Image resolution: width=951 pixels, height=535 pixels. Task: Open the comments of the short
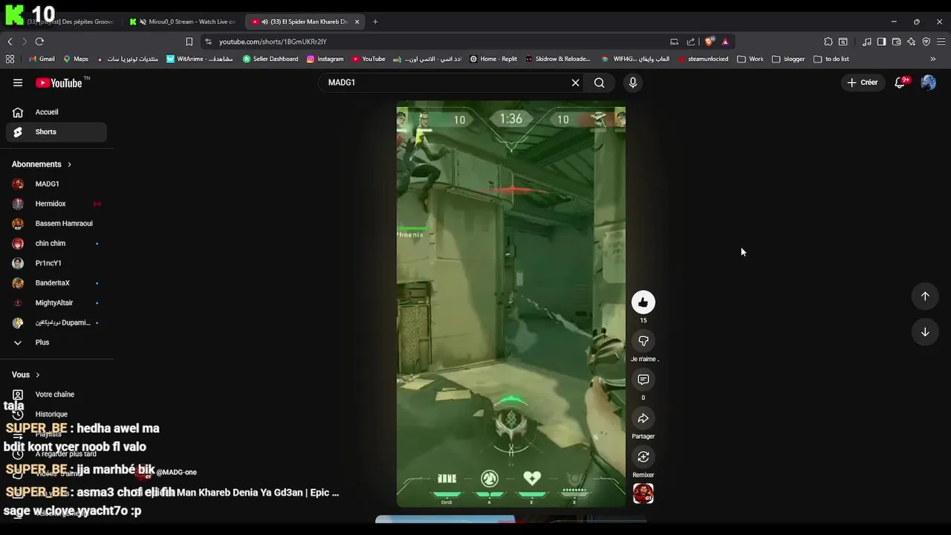(x=643, y=380)
